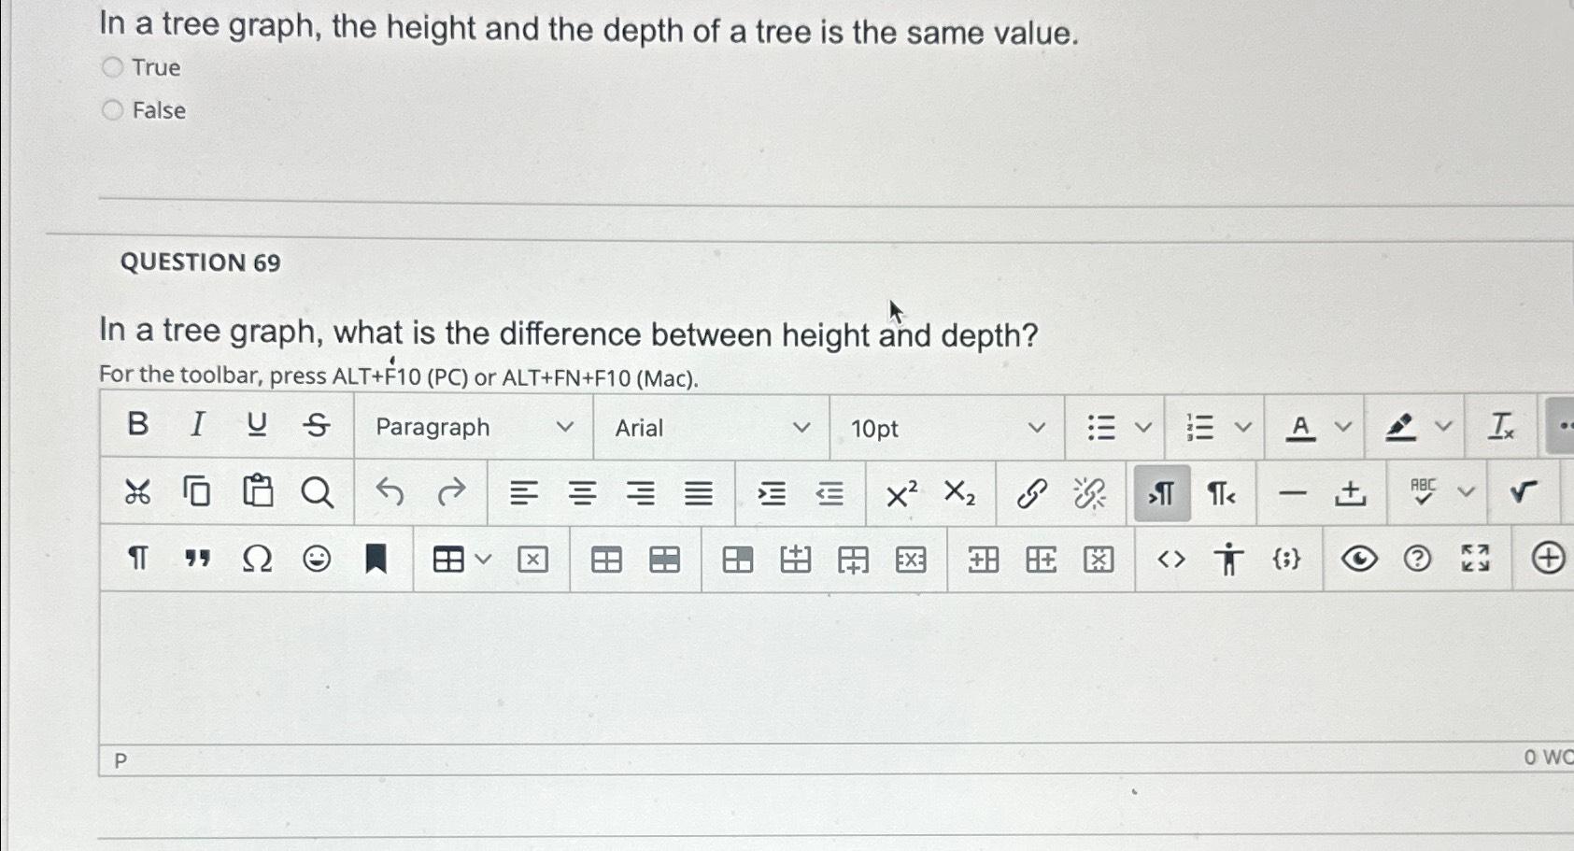Insert a math formula
This screenshot has height=851, width=1574.
coord(1522,492)
